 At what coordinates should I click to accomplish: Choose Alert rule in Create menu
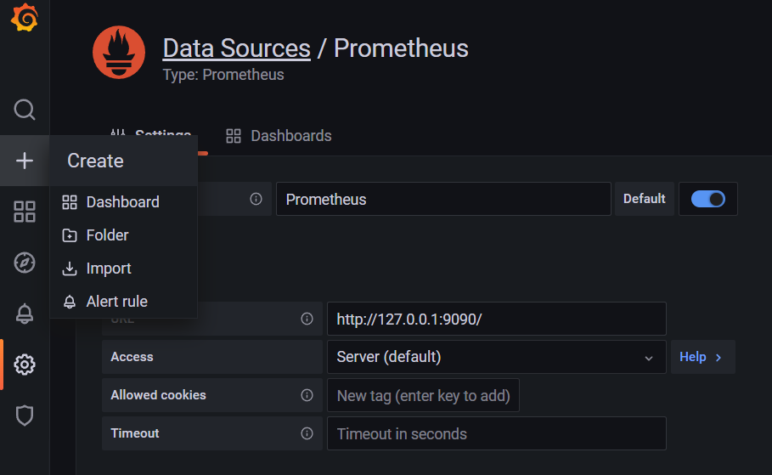pos(116,302)
